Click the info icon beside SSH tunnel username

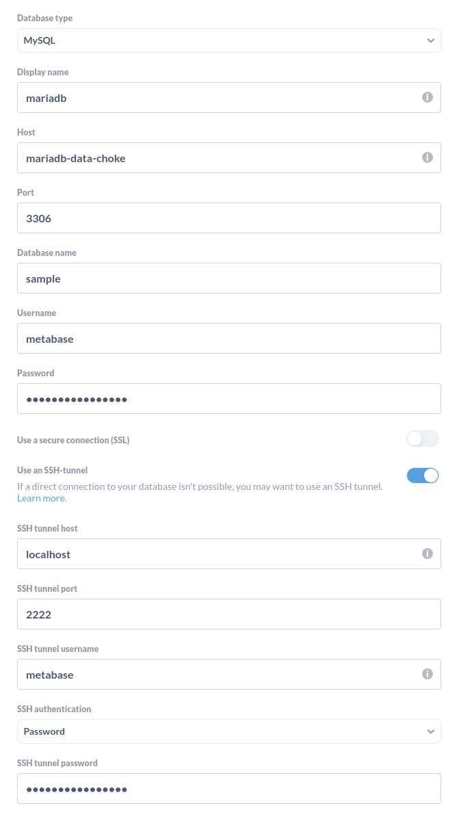click(x=428, y=674)
